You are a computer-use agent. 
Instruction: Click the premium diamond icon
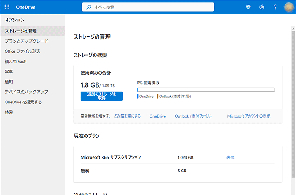coord(248,7)
